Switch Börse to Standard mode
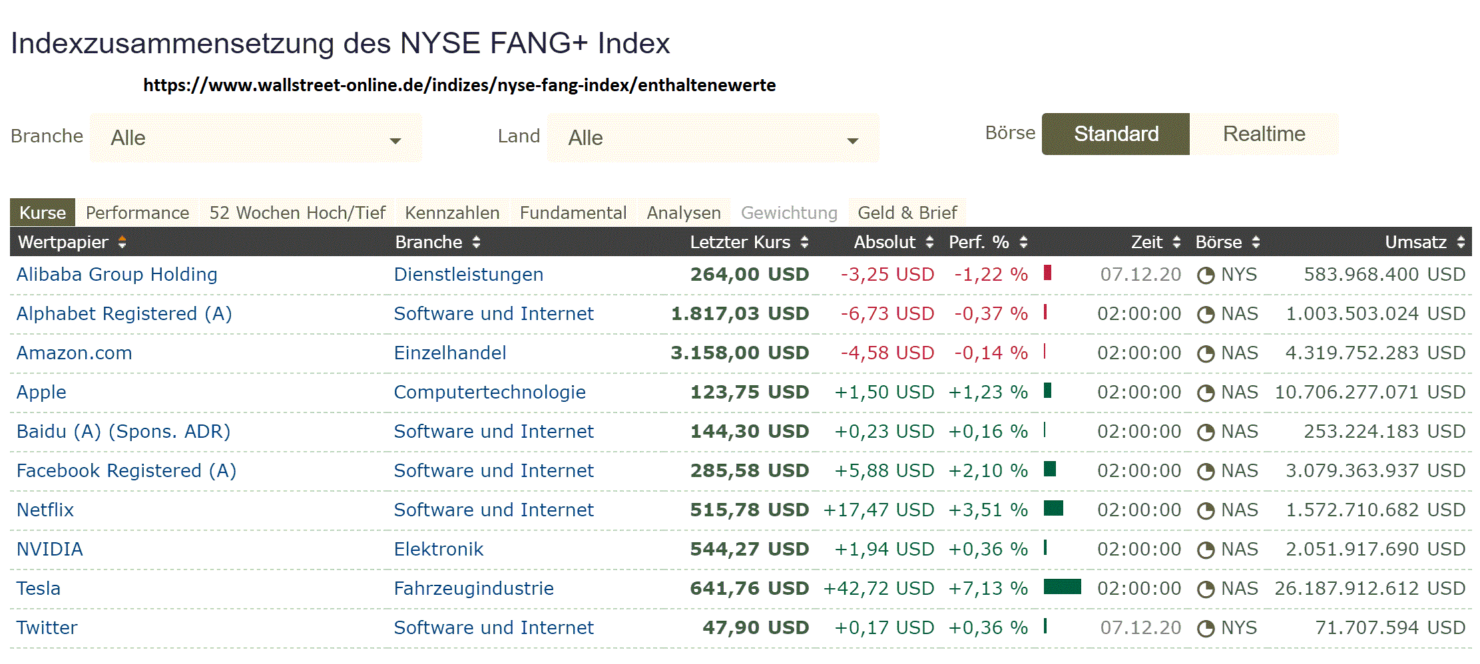This screenshot has height=664, width=1480. coord(1115,134)
